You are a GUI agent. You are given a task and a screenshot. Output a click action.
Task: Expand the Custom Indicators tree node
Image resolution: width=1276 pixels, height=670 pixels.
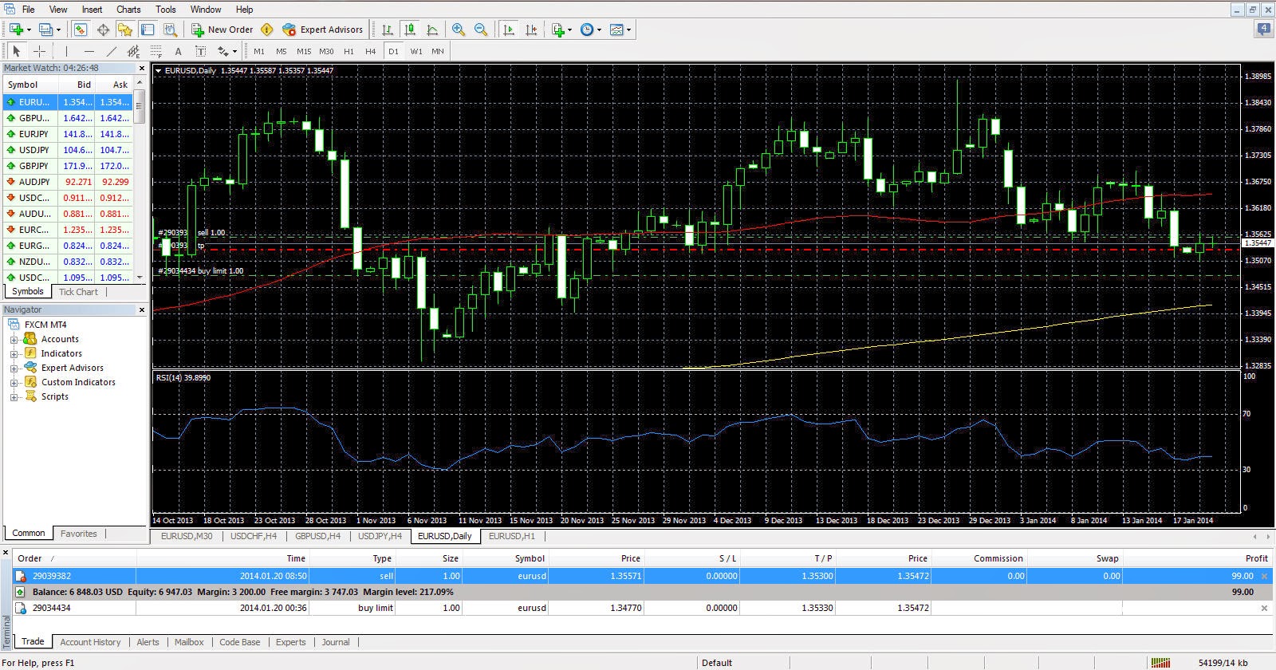14,383
